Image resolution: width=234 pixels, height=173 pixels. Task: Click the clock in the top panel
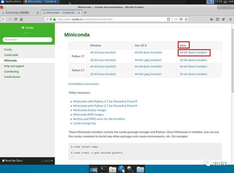point(218,2)
